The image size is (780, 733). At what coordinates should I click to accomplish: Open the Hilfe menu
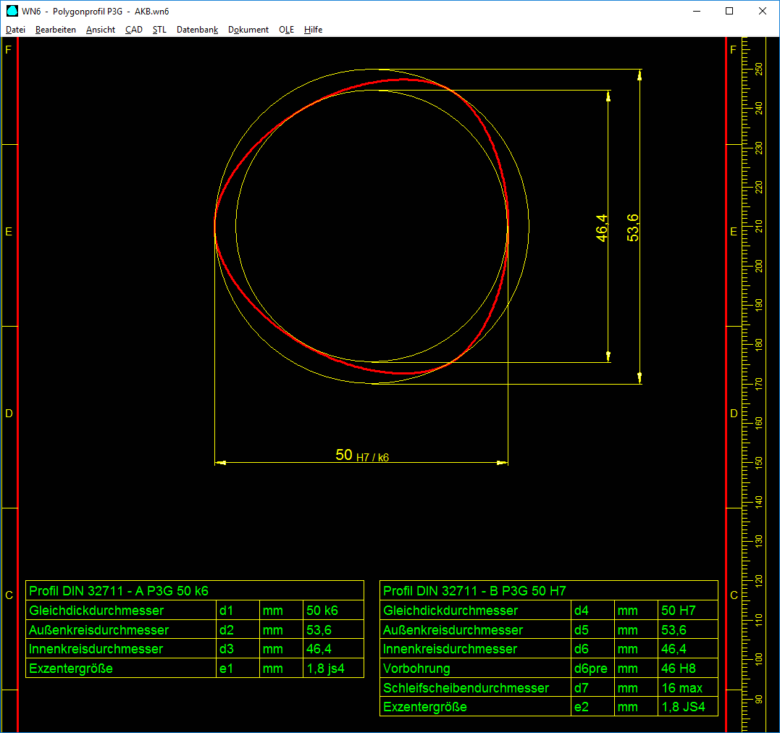[x=314, y=30]
